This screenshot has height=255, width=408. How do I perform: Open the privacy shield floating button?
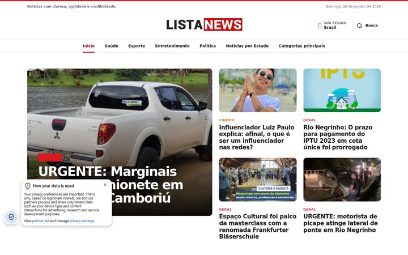[x=11, y=216]
